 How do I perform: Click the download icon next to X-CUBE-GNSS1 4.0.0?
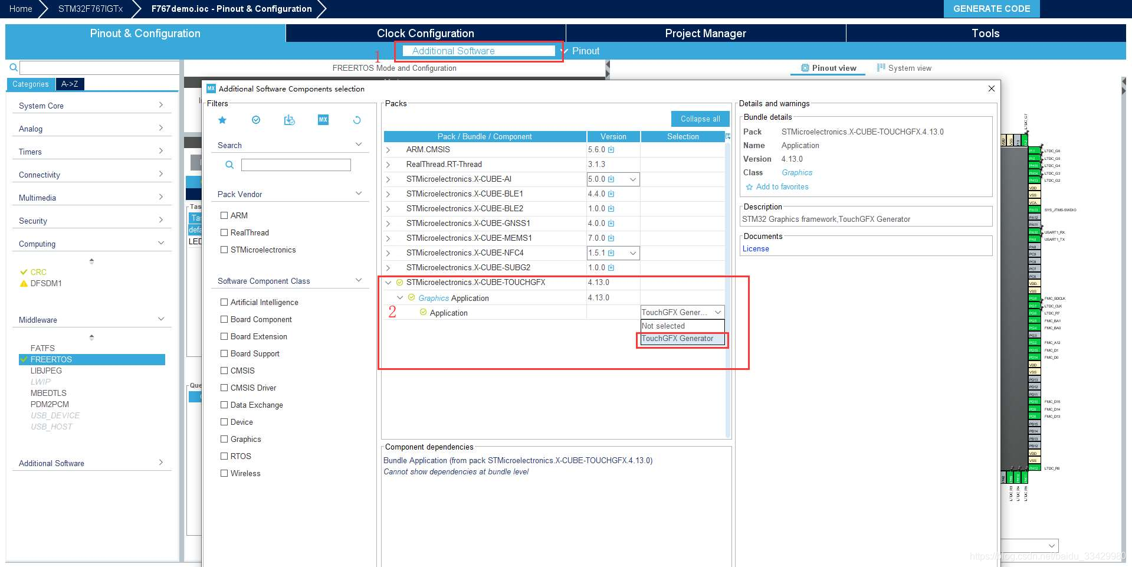coord(611,224)
